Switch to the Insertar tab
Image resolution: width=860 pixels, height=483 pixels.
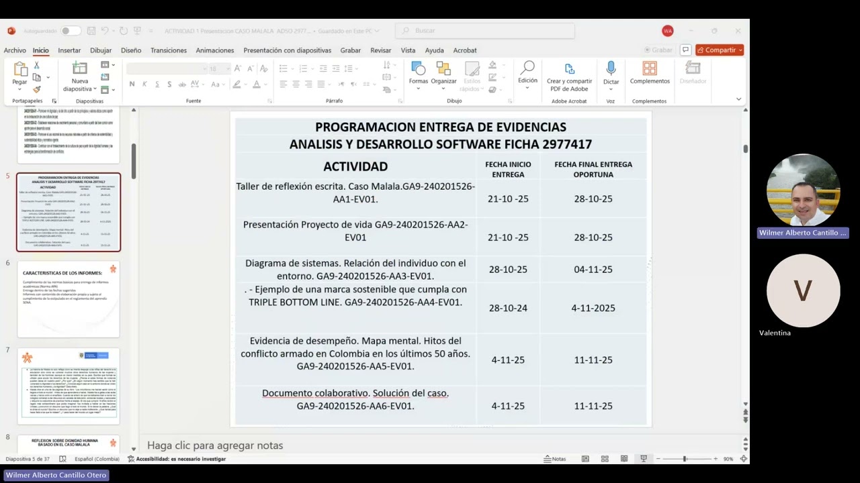[69, 50]
